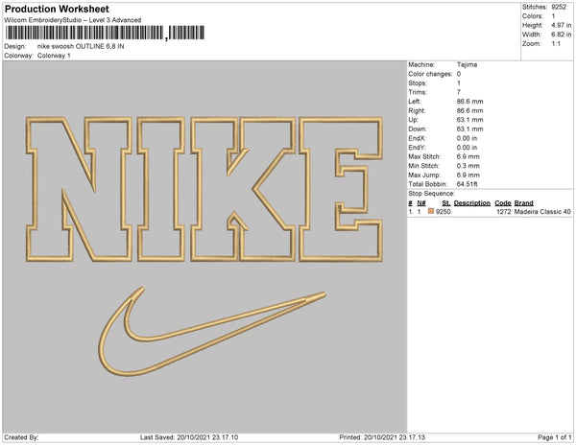Click the Left value 86.6 mm
The image size is (576, 445).
[x=469, y=102]
